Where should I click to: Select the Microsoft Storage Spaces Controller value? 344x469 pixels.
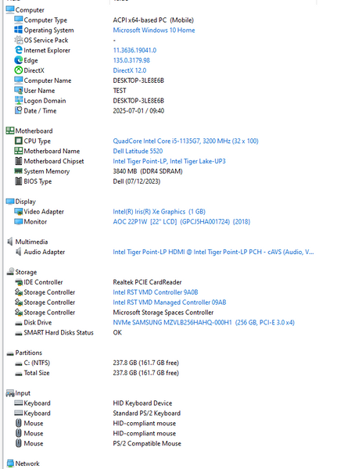coord(163,312)
